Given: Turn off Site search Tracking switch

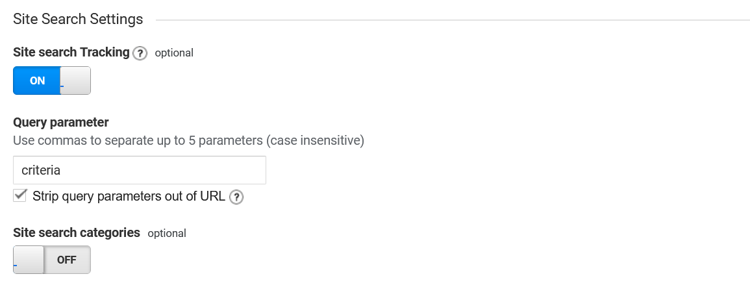Looking at the screenshot, I should tap(52, 81).
